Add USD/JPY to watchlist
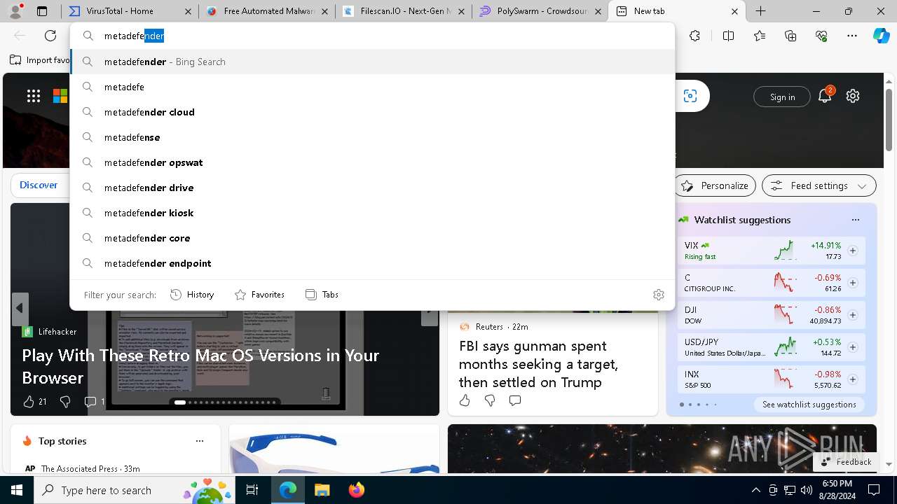Screen dimensions: 897x504 [x=853, y=347]
